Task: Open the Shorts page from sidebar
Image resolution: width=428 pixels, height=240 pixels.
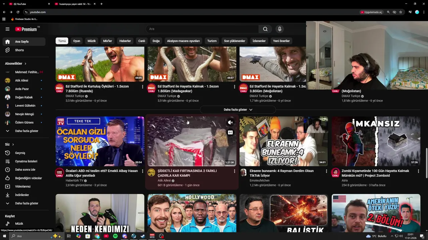Action: tap(24, 50)
